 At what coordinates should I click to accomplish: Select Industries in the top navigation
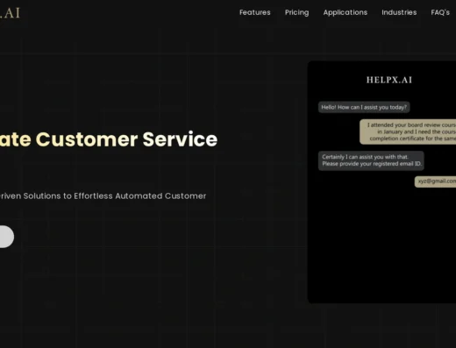(x=399, y=12)
